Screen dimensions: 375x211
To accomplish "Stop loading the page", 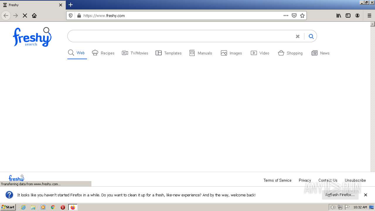I will (x=25, y=16).
